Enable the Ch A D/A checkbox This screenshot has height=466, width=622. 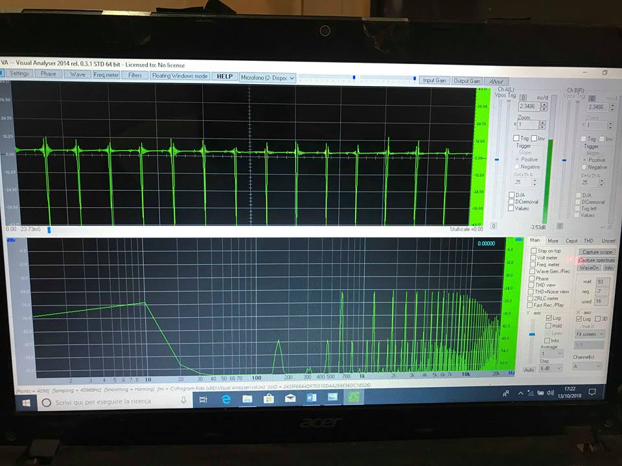(512, 195)
